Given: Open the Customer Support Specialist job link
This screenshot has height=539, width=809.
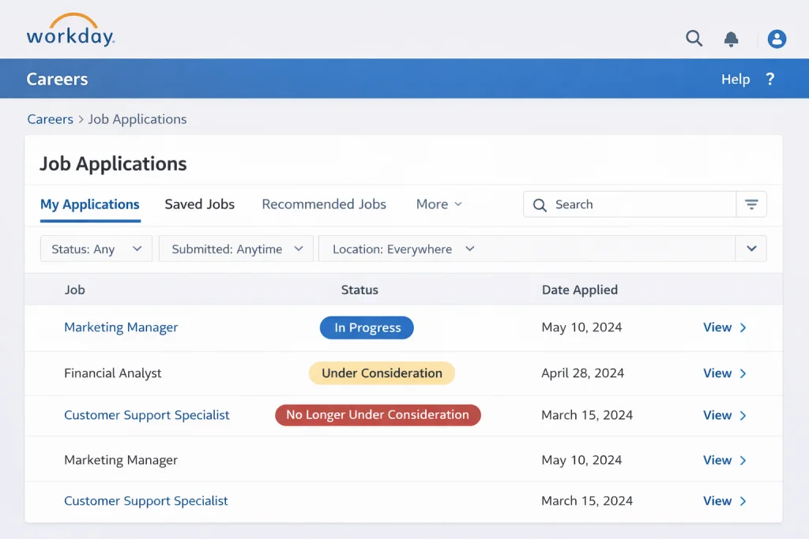Looking at the screenshot, I should 146,414.
